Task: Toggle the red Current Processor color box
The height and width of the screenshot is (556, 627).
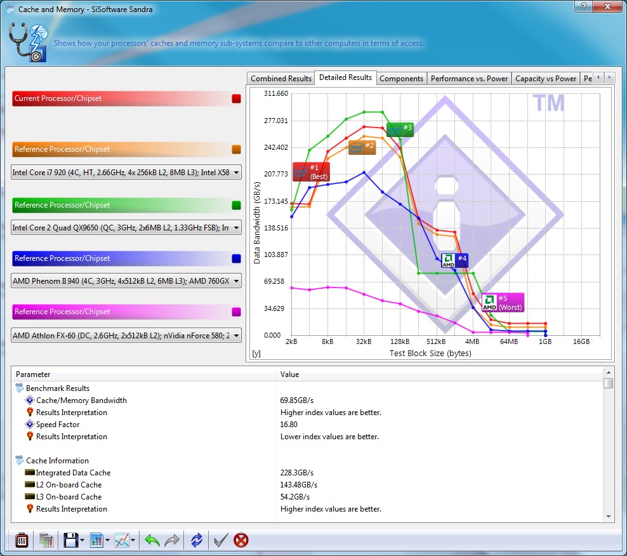Action: pos(236,98)
